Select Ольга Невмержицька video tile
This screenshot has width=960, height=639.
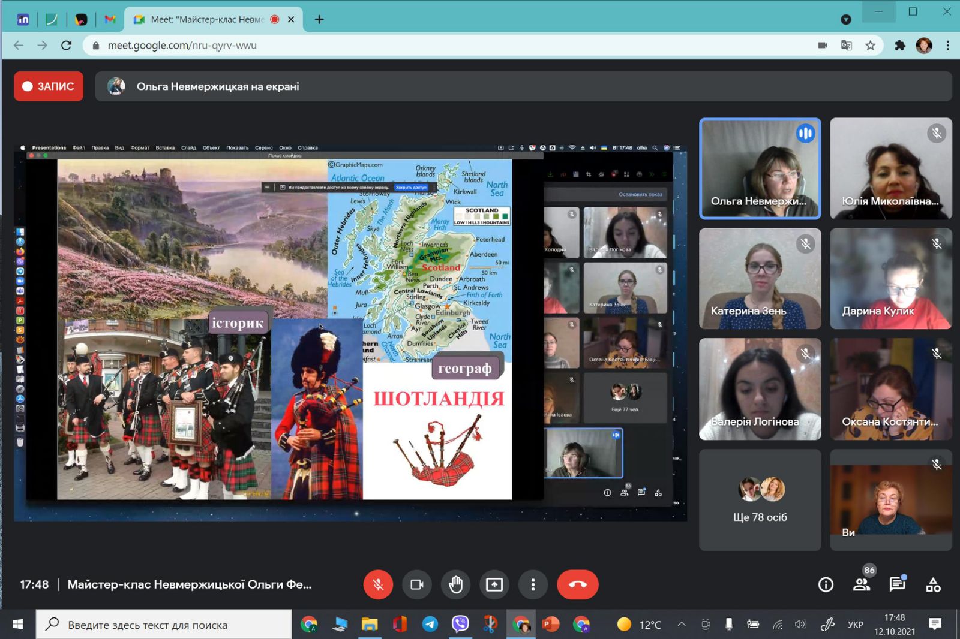tap(760, 168)
